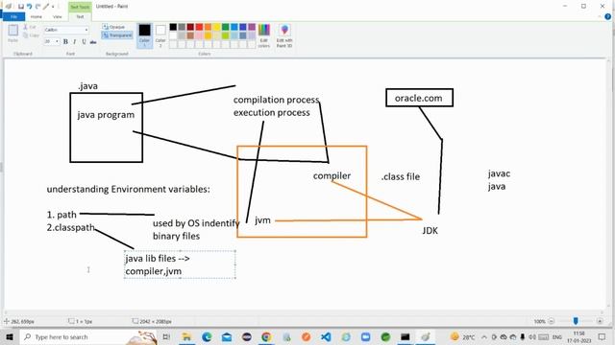The image size is (615, 345).
Task: Pick the green color swatch in palette
Action: point(226,27)
